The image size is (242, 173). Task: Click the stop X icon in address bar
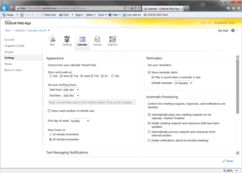click(139, 8)
